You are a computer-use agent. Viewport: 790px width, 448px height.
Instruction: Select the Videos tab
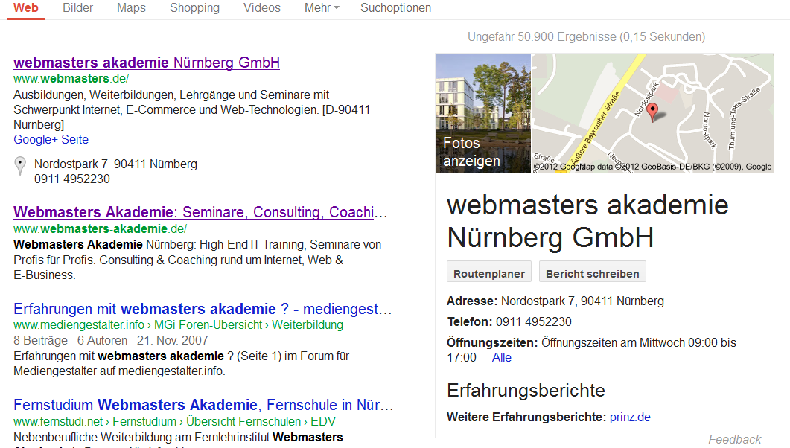pos(262,8)
